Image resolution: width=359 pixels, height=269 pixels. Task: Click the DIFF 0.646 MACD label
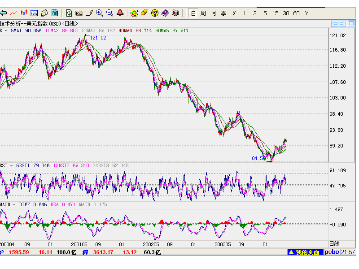click(x=33, y=204)
